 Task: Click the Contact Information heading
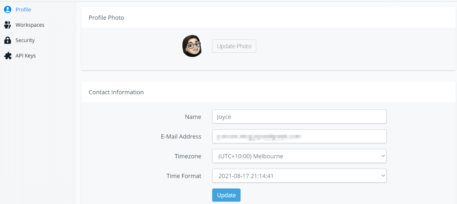click(116, 92)
